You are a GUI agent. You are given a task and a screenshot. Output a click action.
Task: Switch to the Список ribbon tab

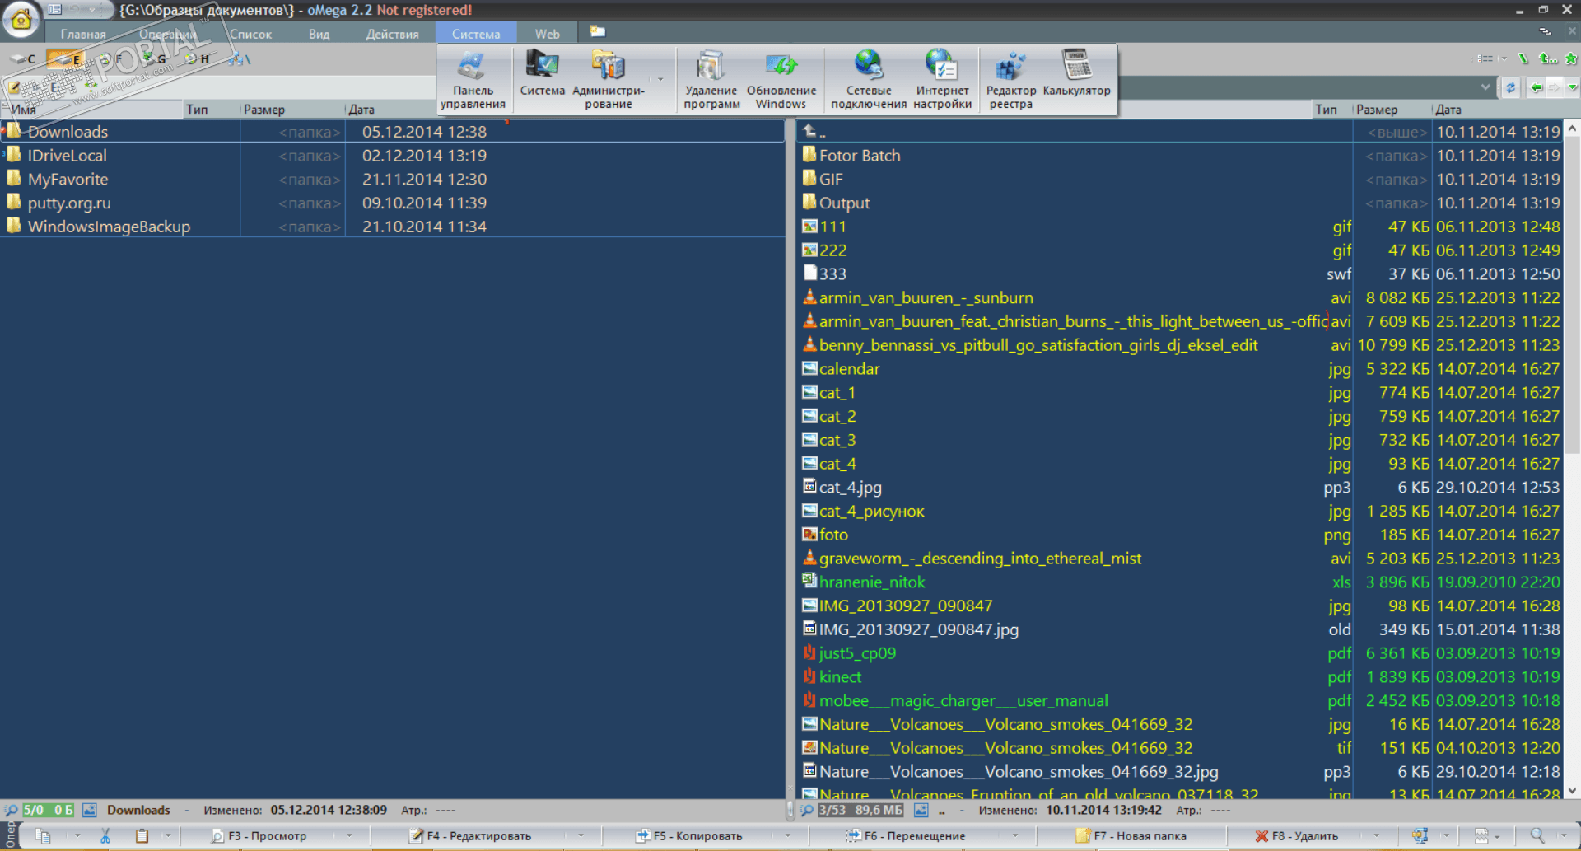click(x=250, y=34)
